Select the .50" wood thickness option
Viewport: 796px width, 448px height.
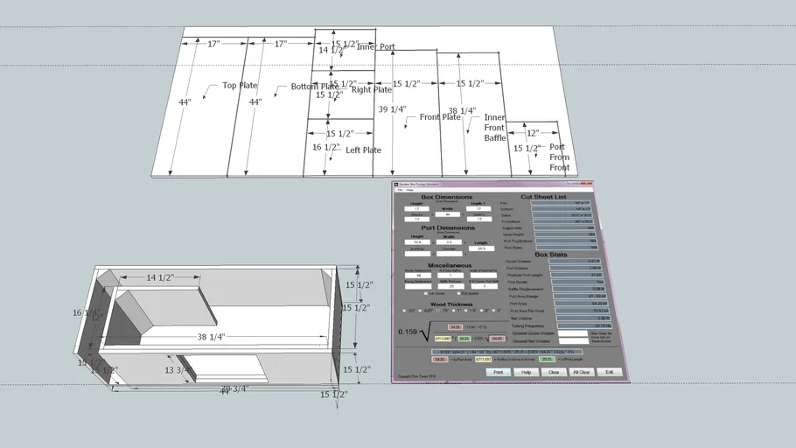[x=403, y=310]
